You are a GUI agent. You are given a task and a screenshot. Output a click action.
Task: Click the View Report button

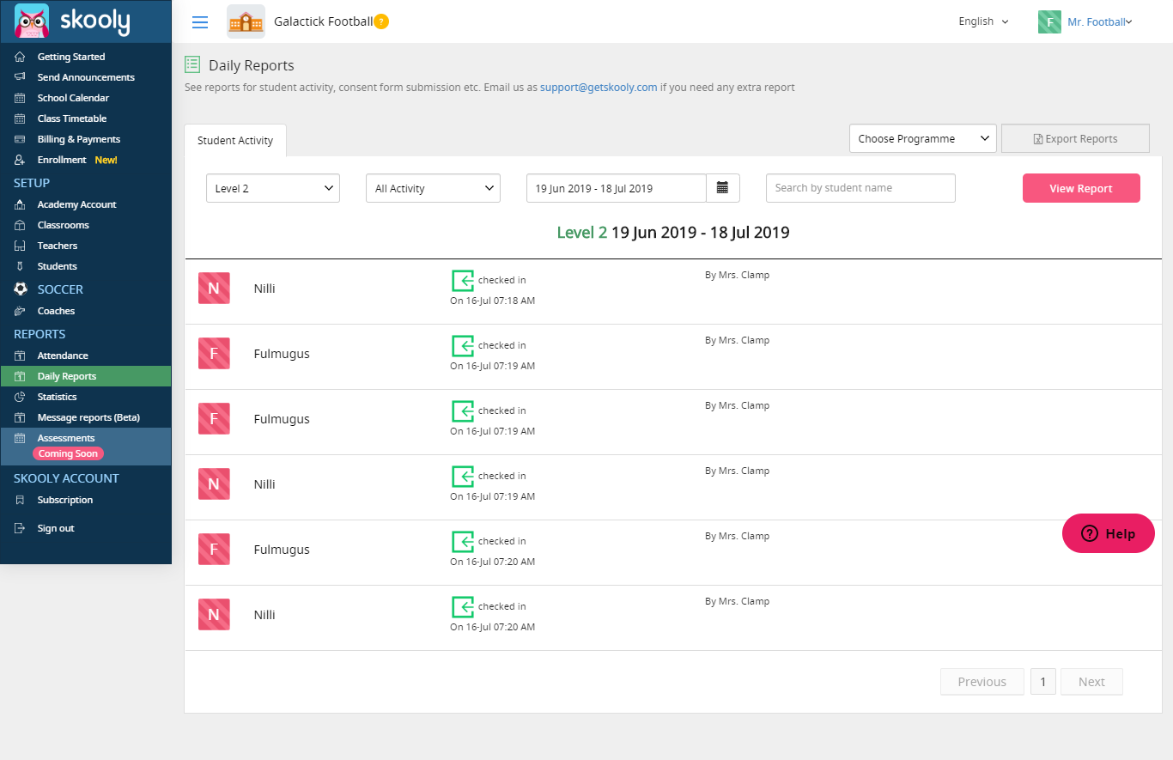(x=1081, y=189)
